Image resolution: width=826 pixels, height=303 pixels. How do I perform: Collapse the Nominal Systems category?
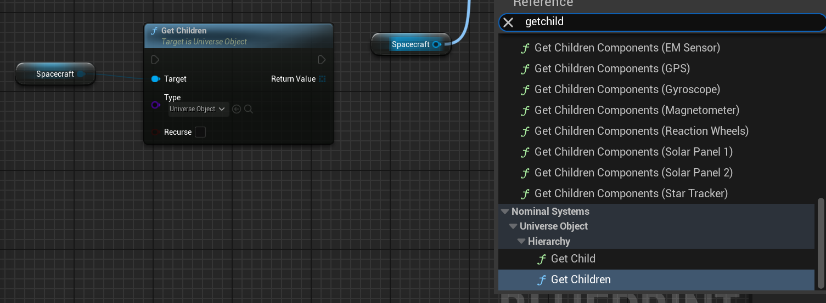click(x=505, y=211)
